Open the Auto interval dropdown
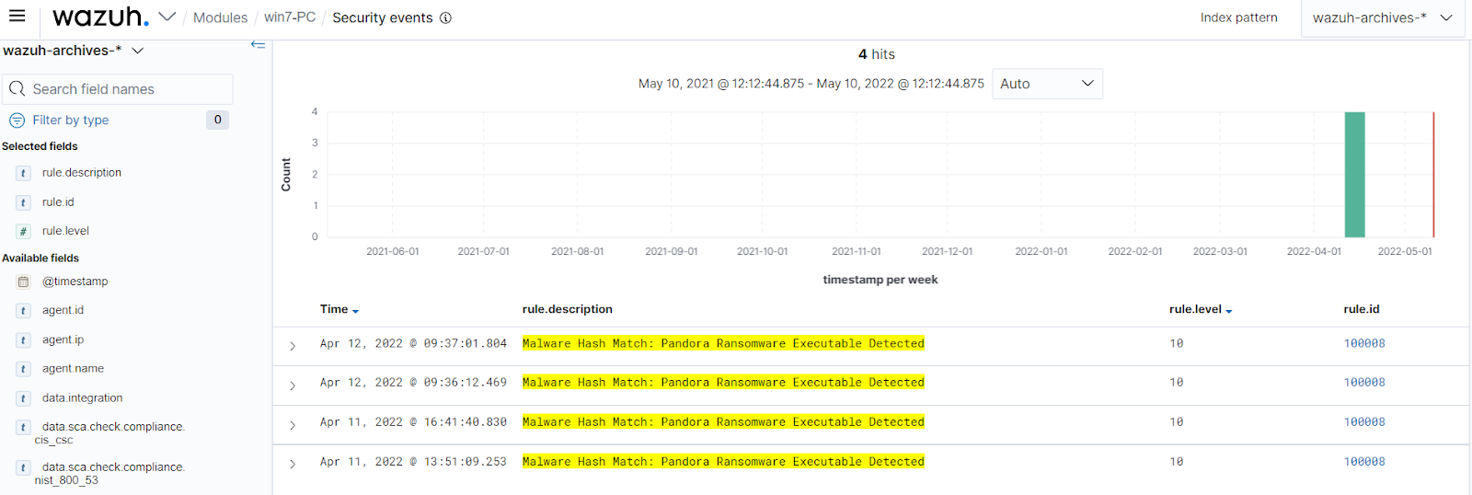The height and width of the screenshot is (495, 1472). pos(1047,84)
